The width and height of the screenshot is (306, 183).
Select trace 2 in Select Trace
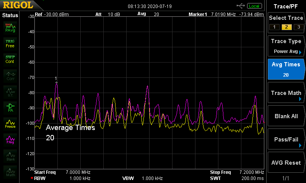[x=286, y=27]
